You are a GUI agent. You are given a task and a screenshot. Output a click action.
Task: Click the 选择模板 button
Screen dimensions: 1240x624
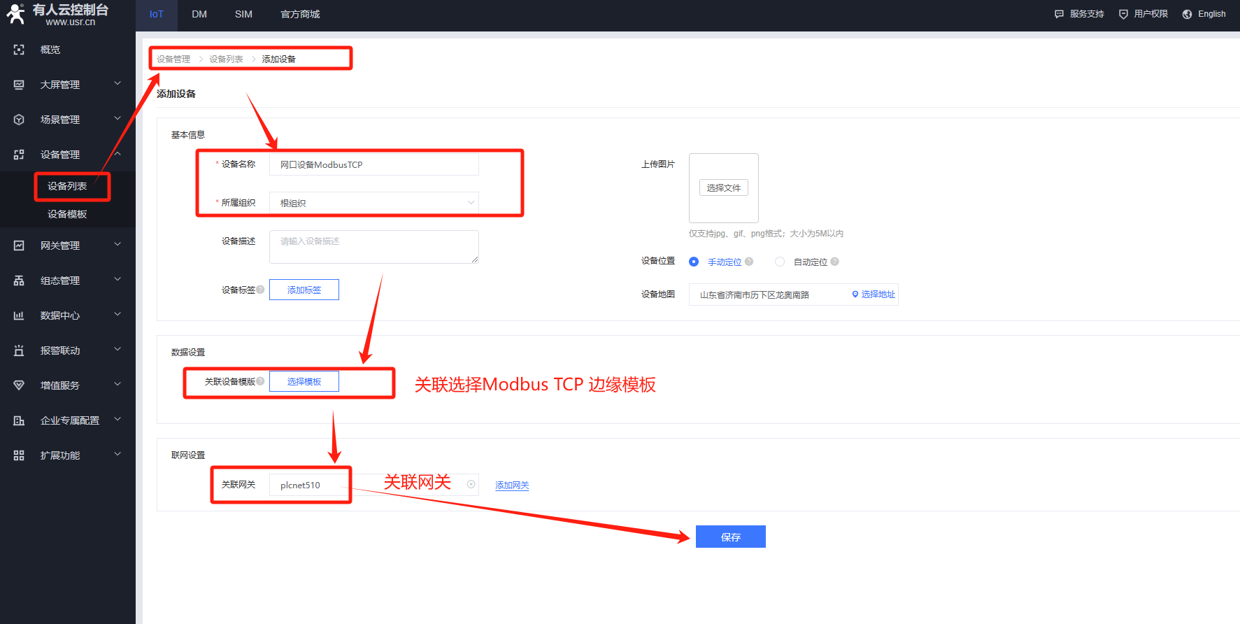click(x=304, y=381)
